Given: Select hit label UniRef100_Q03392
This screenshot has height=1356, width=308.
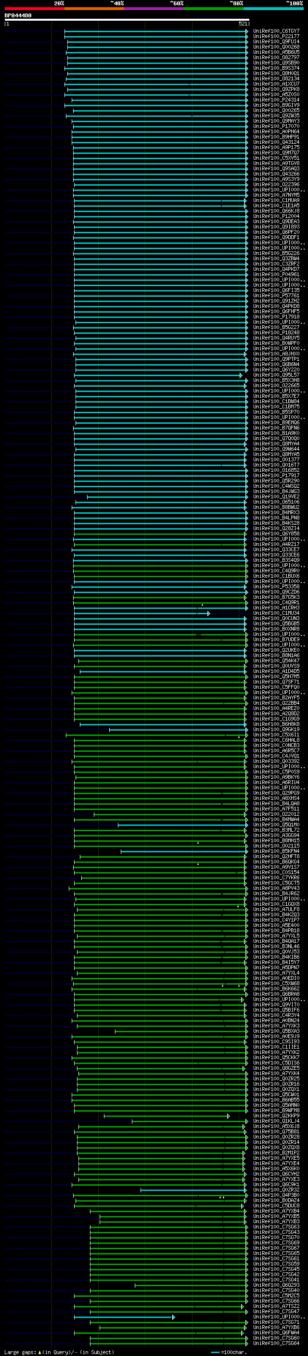Looking at the screenshot, I should (x=276, y=761).
